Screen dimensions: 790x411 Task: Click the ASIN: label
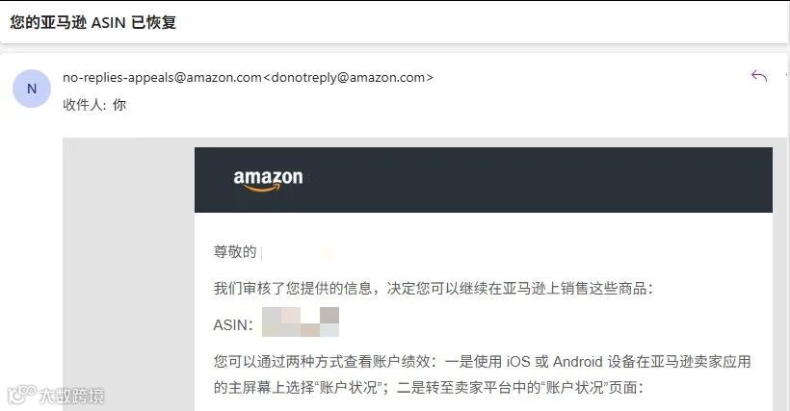coord(233,325)
